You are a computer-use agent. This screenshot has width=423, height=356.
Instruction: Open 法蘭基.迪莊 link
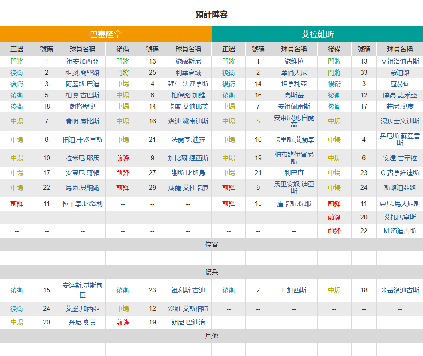(188, 140)
